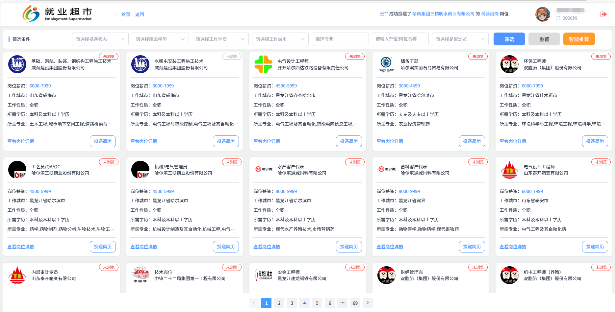The image size is (615, 312).
Task: Click 投递简历 on the 水产客户代表 card
Action: click(349, 247)
